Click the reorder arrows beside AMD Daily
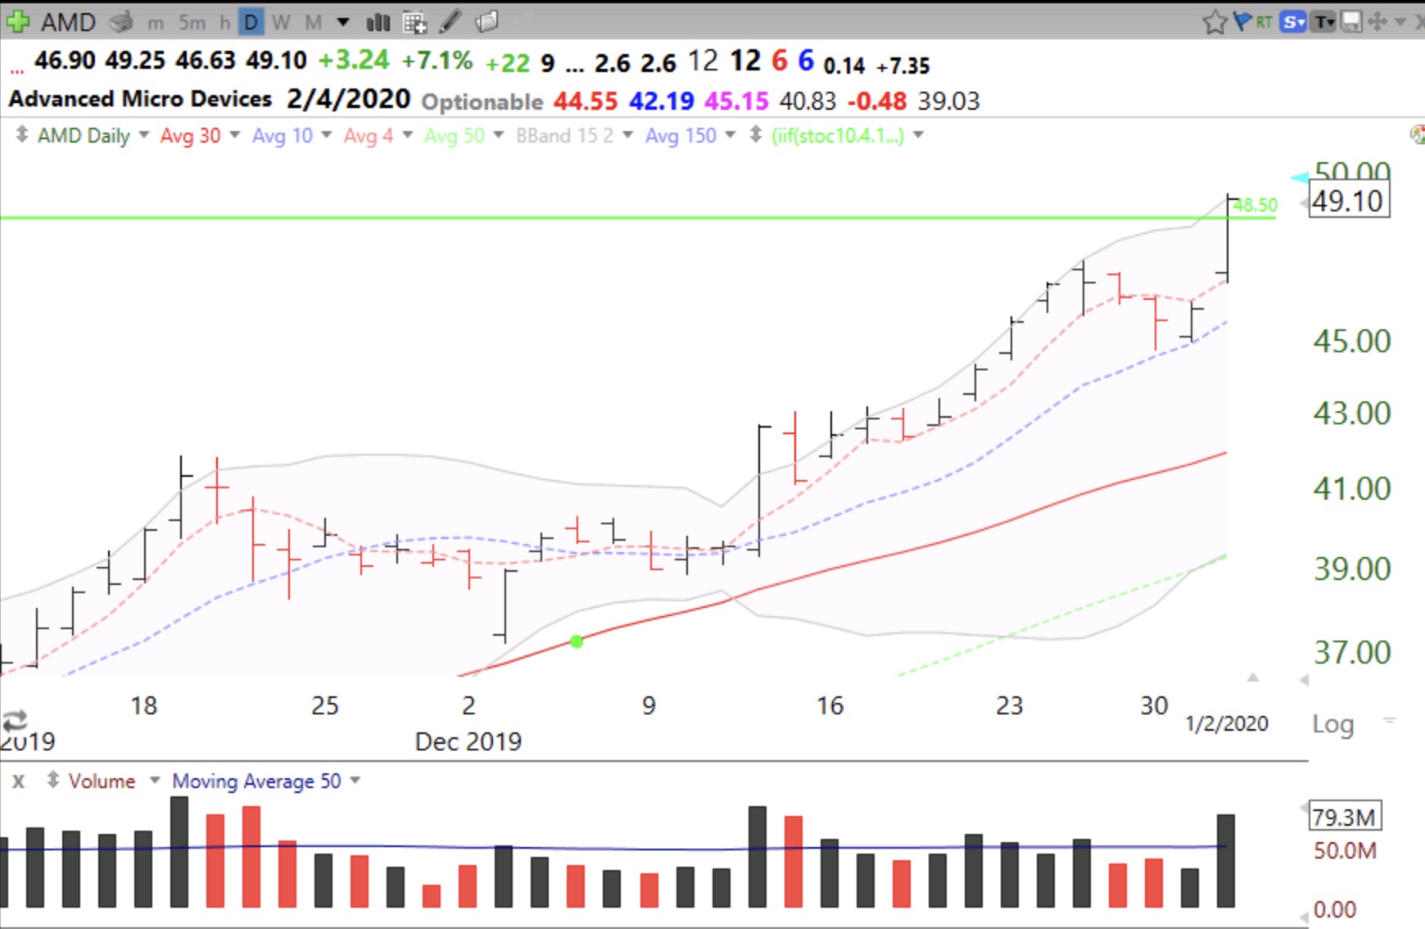Image resolution: width=1425 pixels, height=929 pixels. (21, 134)
